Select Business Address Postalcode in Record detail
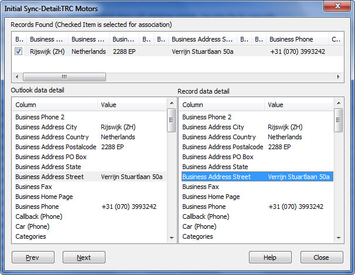 (x=223, y=147)
